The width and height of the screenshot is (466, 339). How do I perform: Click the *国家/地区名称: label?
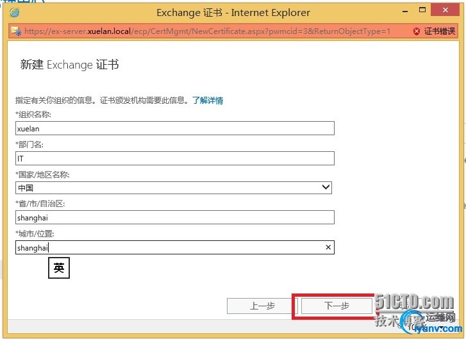42,175
